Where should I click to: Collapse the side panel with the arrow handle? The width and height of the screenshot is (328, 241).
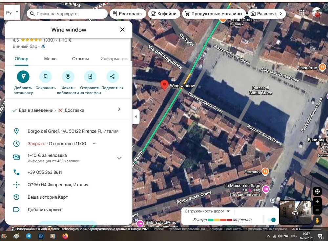click(x=136, y=117)
